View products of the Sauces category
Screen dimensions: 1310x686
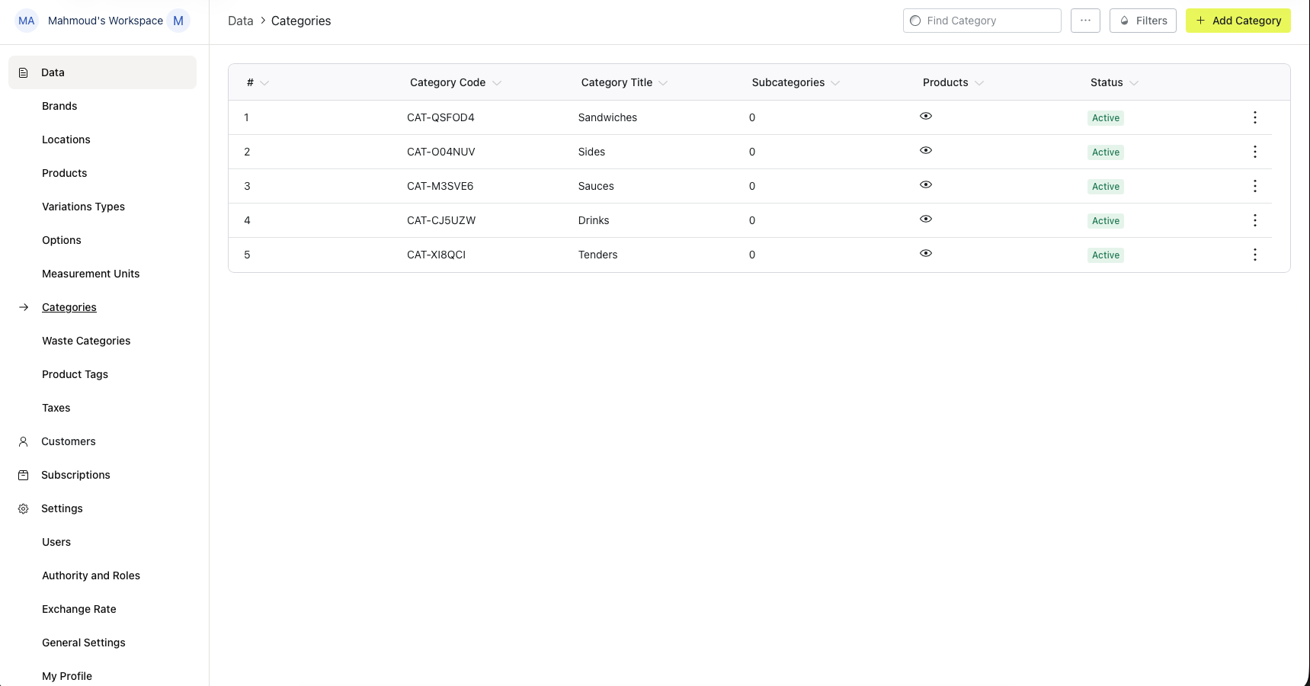[x=926, y=184]
